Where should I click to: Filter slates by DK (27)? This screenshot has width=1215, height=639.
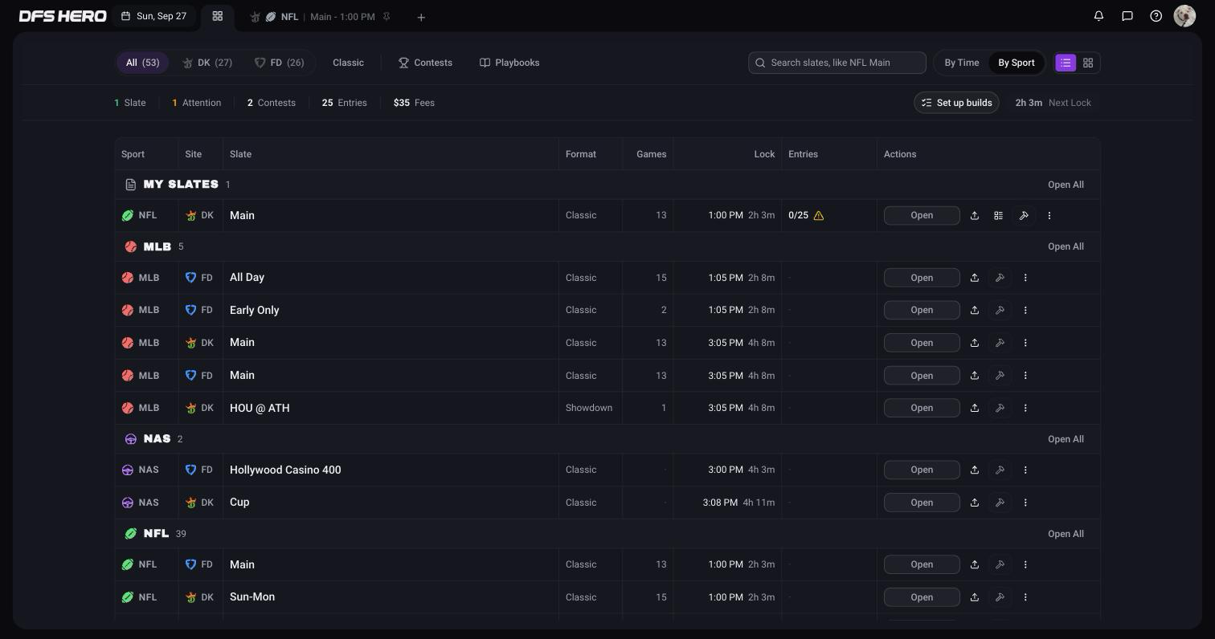pyautogui.click(x=207, y=63)
